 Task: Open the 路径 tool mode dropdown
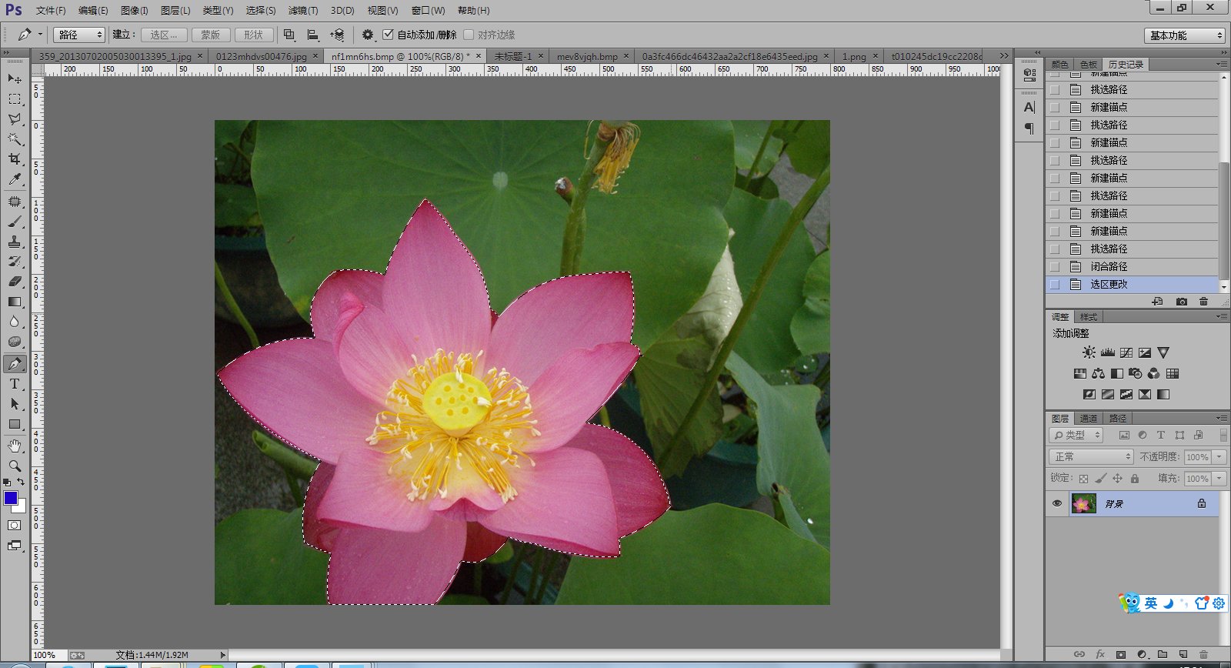coord(79,35)
